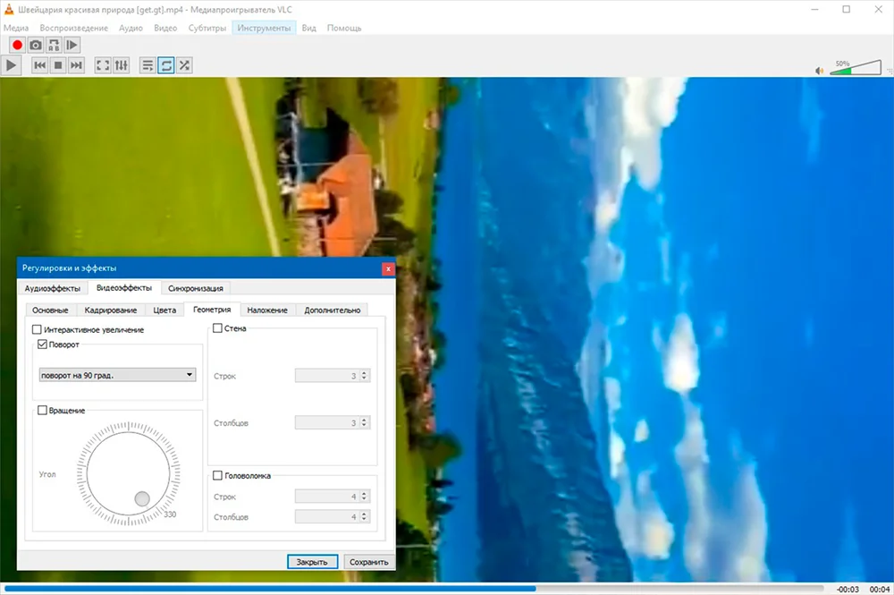Take a video snapshot with the camera icon
Viewport: 894px width, 595px height.
coord(36,44)
